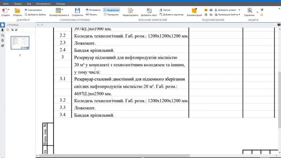This screenshot has height=158, width=281.
Task: Click the orange Комментарий note icon
Action: tap(194, 11)
